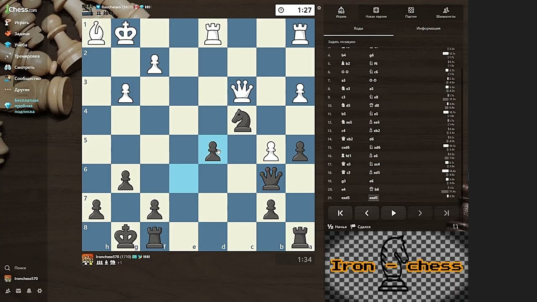Viewport: 537px width, 302px height.
Task: Open Сообщество in the sidebar
Action: coord(23,78)
